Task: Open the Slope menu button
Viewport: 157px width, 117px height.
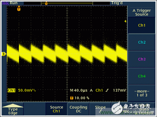Action: pos(100,109)
